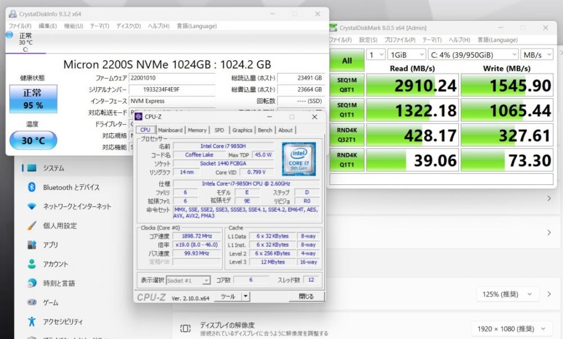563x339 pixels.
Task: Open the 言語(Language) menu in CrystalDiskMark
Action: pos(497,40)
